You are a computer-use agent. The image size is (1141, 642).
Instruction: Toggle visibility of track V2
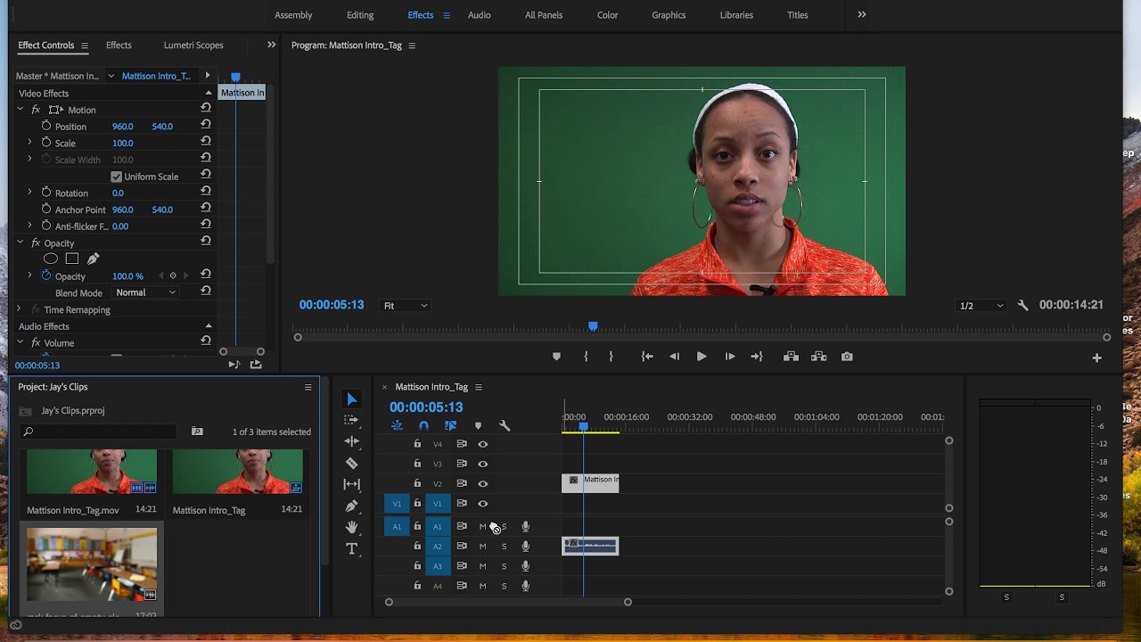click(x=483, y=483)
